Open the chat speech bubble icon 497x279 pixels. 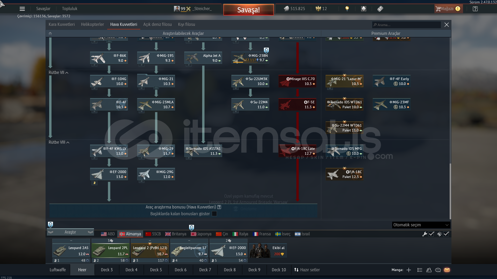pos(438,270)
